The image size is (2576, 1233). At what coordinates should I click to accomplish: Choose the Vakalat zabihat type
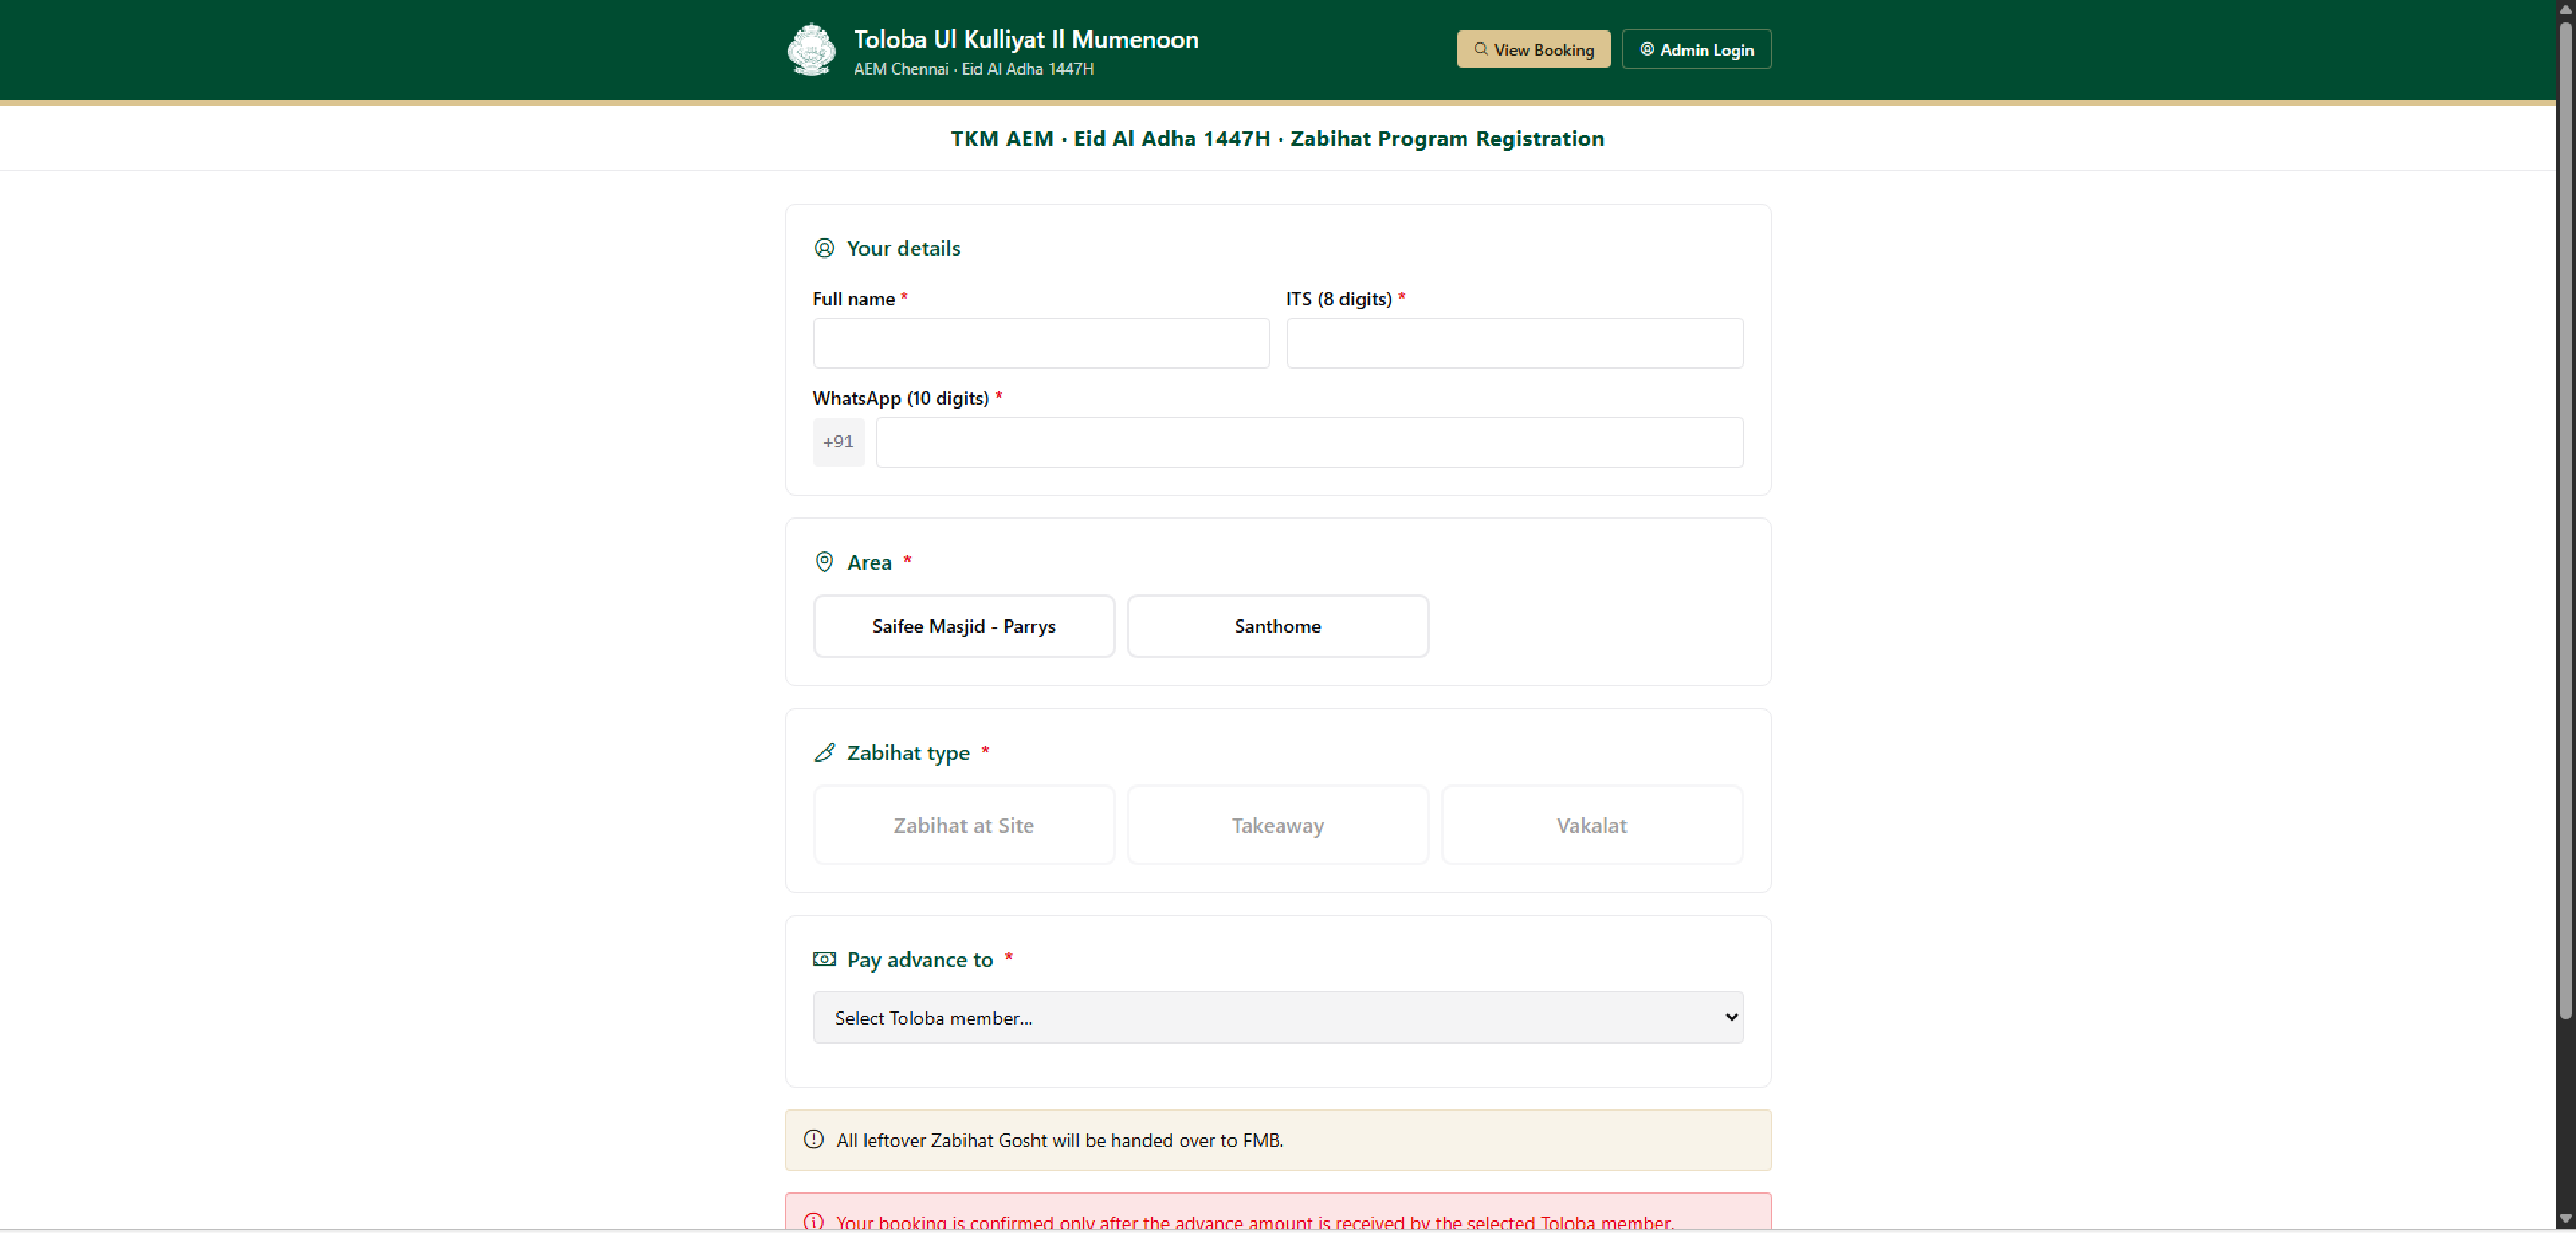(x=1592, y=825)
